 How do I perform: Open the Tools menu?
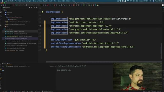pyautogui.click(x=59, y=1)
